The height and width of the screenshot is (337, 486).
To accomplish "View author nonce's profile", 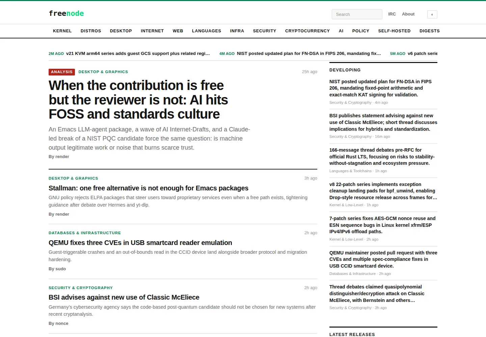I will (58, 324).
